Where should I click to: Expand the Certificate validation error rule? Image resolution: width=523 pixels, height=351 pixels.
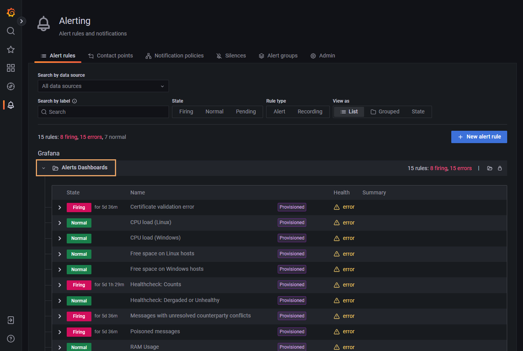60,208
